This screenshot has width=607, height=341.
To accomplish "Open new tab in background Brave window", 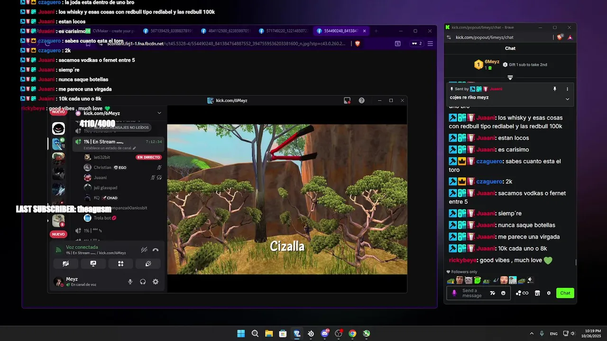I will [x=376, y=31].
